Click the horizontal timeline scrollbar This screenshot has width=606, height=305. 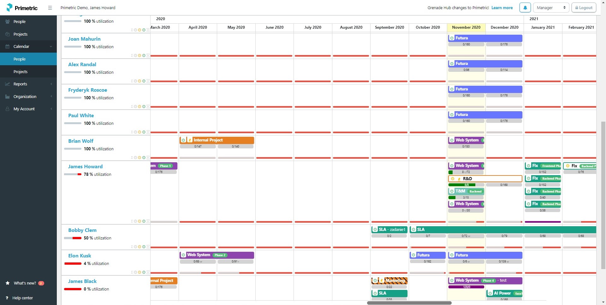coord(409,303)
